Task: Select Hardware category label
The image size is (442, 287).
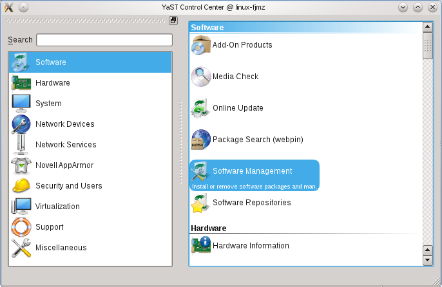Action: pyautogui.click(x=53, y=83)
